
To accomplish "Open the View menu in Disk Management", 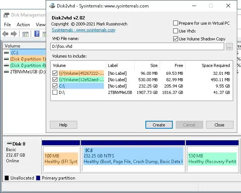I will point(40,25).
